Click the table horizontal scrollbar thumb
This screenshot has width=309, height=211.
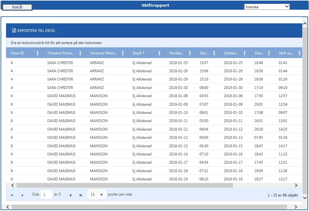[x=125, y=185]
